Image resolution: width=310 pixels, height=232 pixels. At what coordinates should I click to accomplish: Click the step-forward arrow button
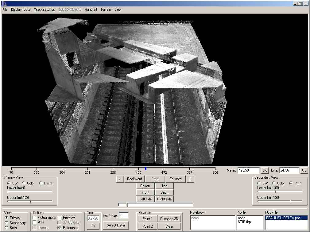point(190,179)
